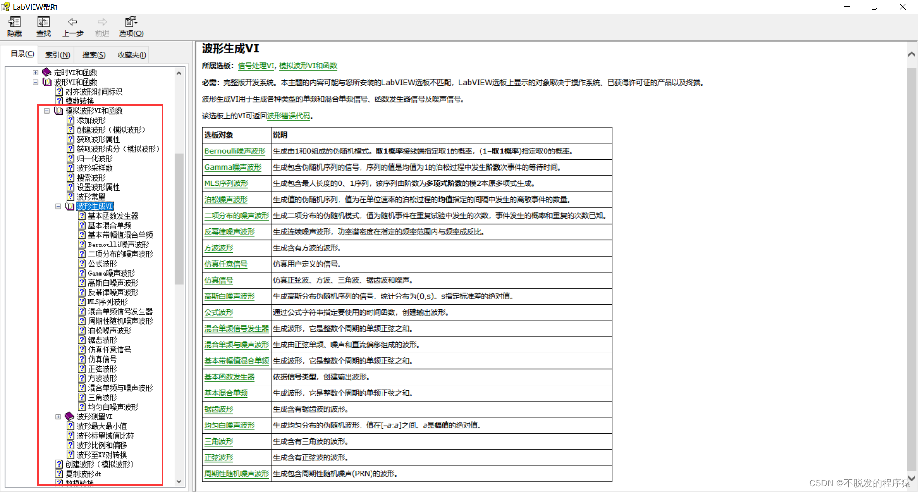918x492 pixels.
Task: Switch to the 收藏夹(I) tab
Action: click(x=131, y=55)
